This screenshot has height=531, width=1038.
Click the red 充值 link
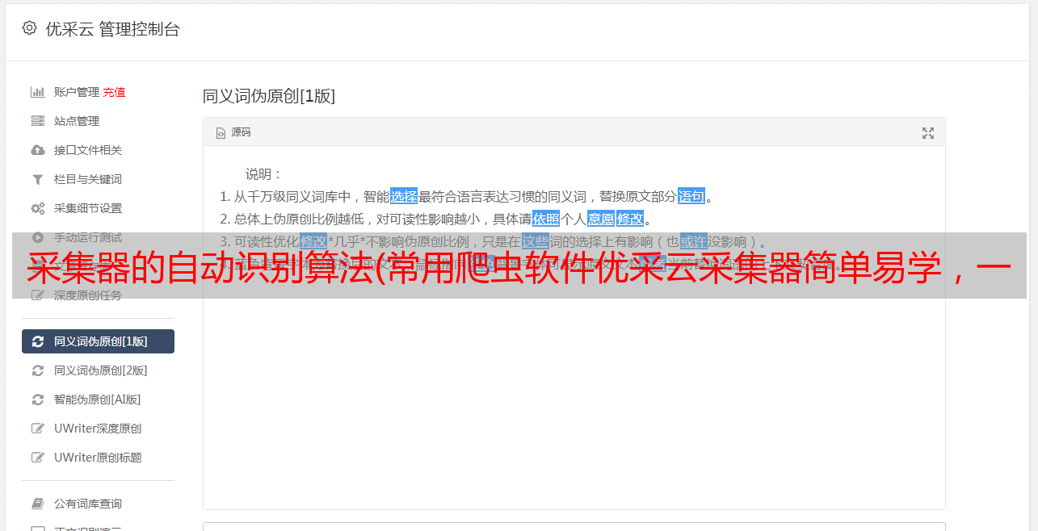pos(114,92)
